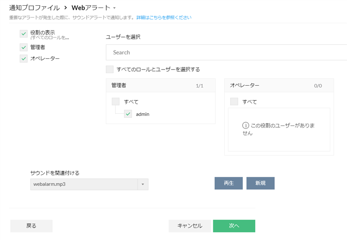Uncheck the admin user checkbox
Image resolution: width=347 pixels, height=240 pixels.
pos(128,114)
